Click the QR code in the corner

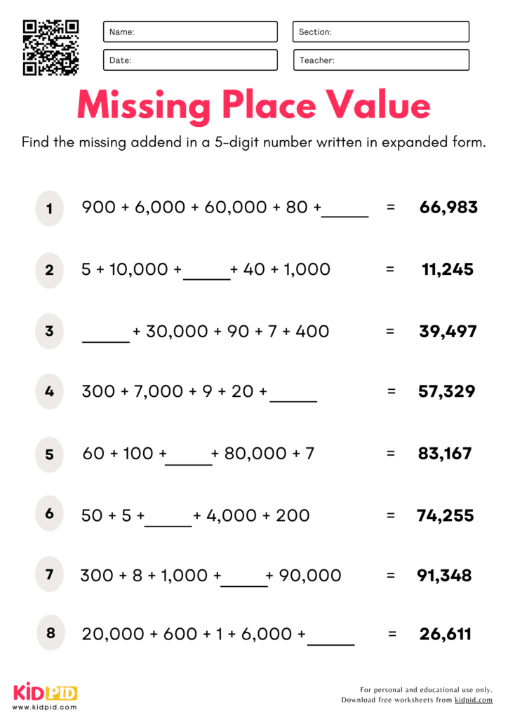[x=51, y=47]
